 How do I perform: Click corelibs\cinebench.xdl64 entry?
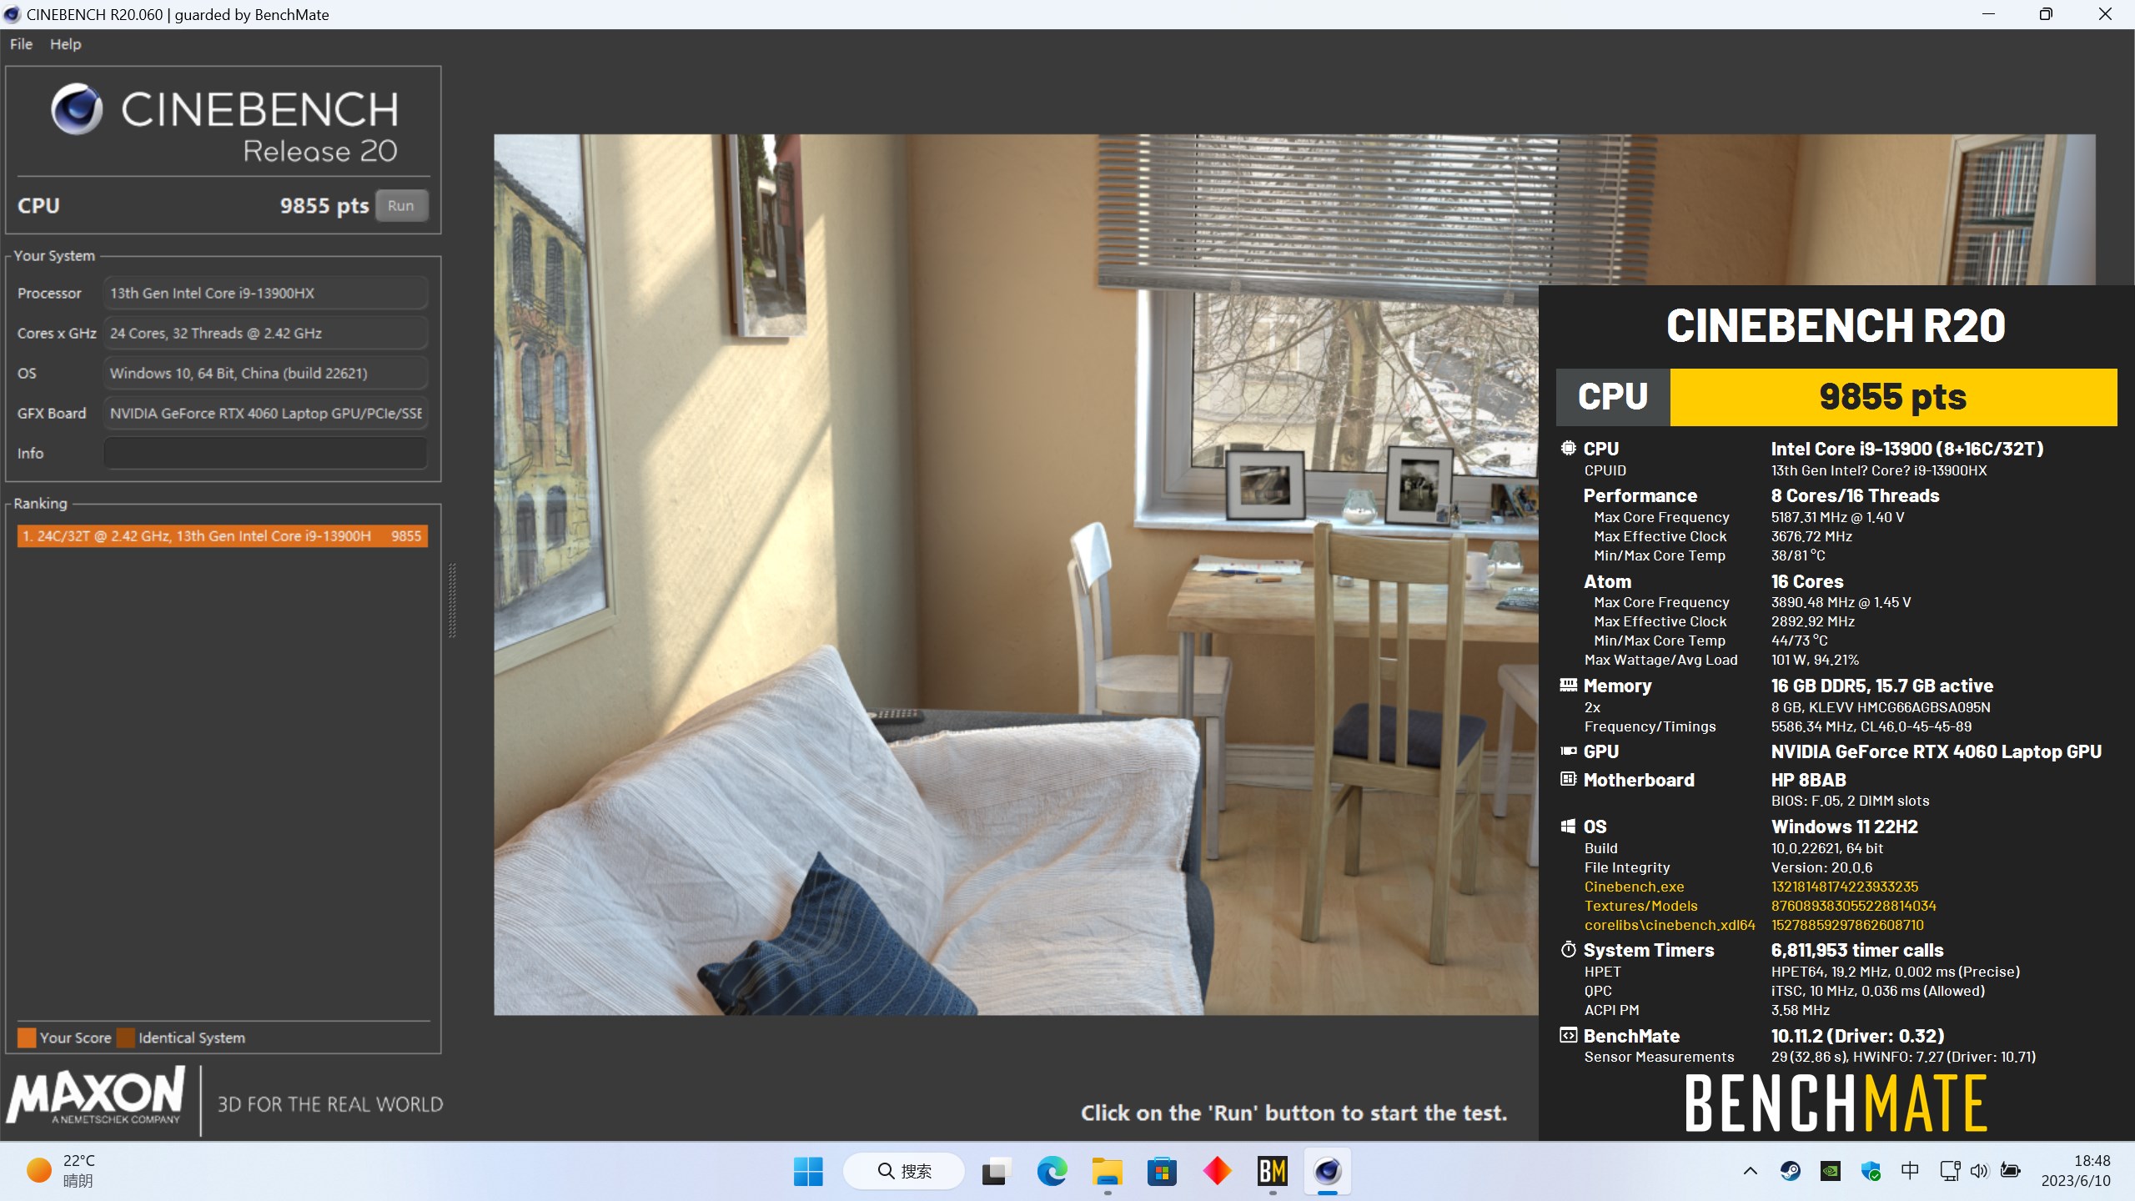click(x=1670, y=925)
